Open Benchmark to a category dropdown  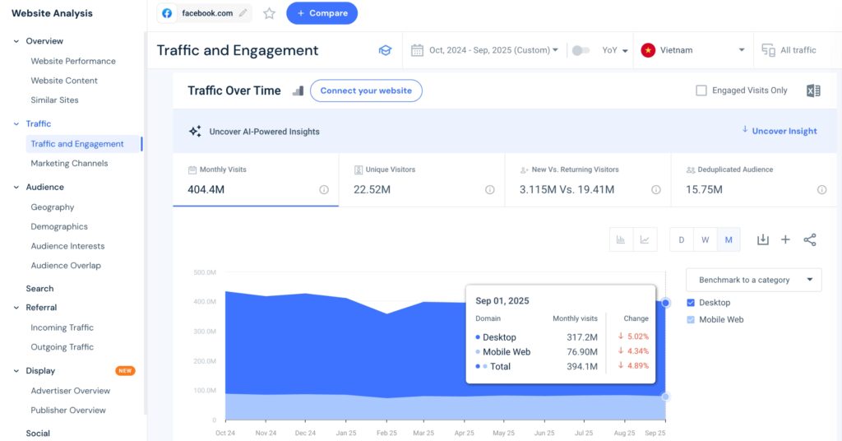[753, 280]
